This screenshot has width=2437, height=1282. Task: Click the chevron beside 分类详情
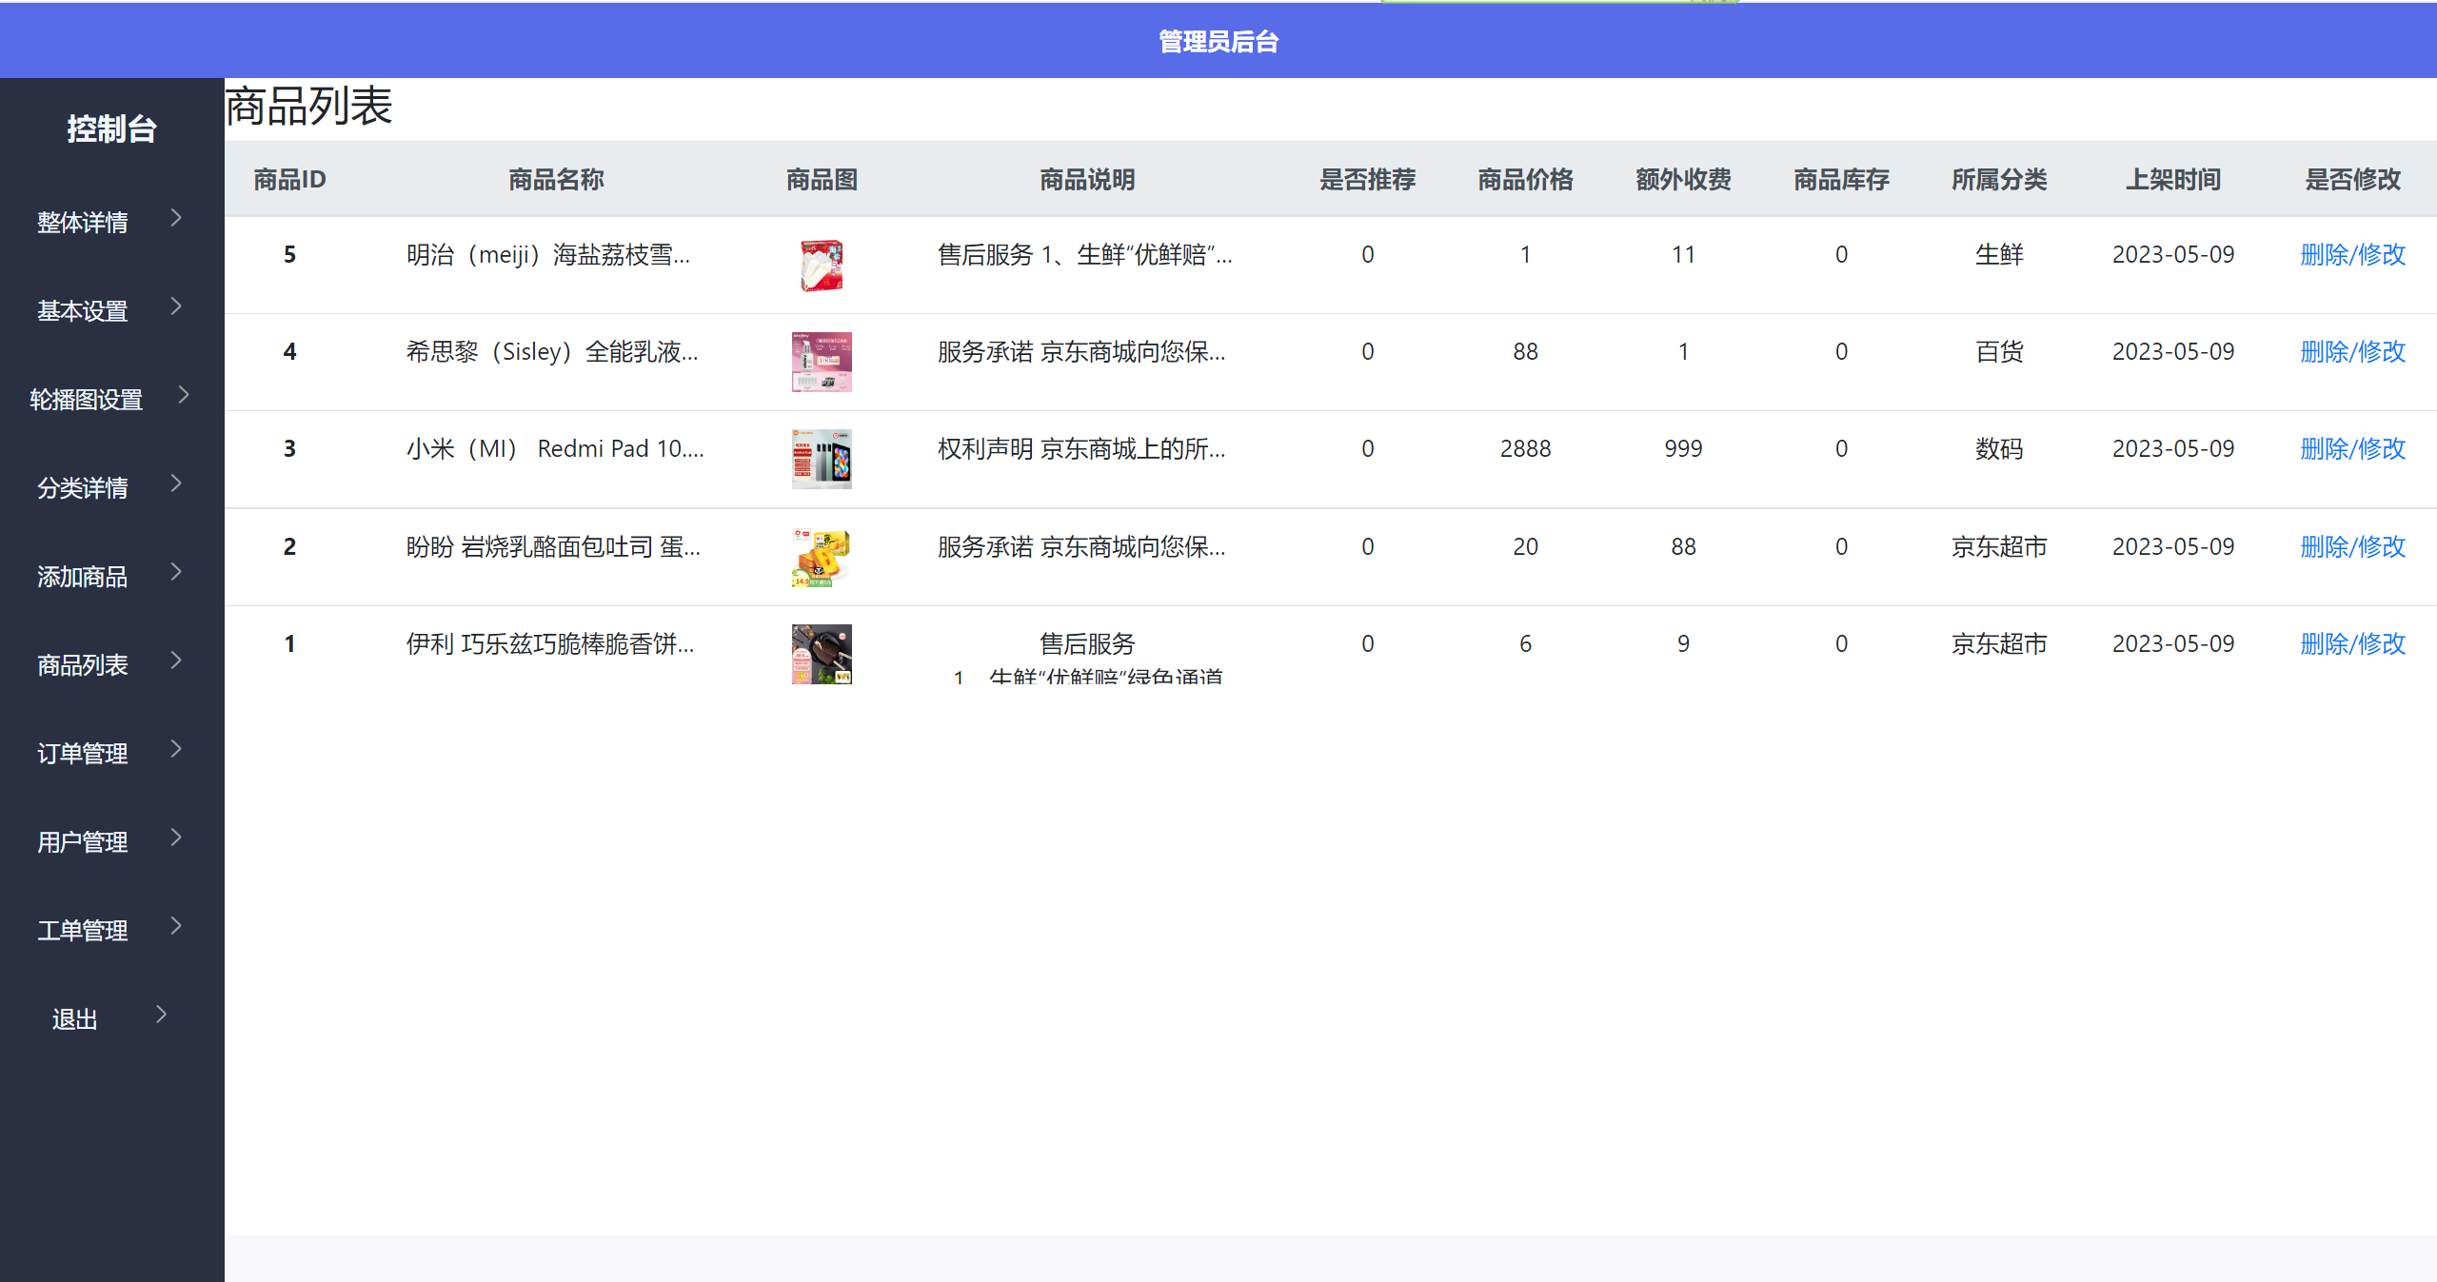coord(176,483)
